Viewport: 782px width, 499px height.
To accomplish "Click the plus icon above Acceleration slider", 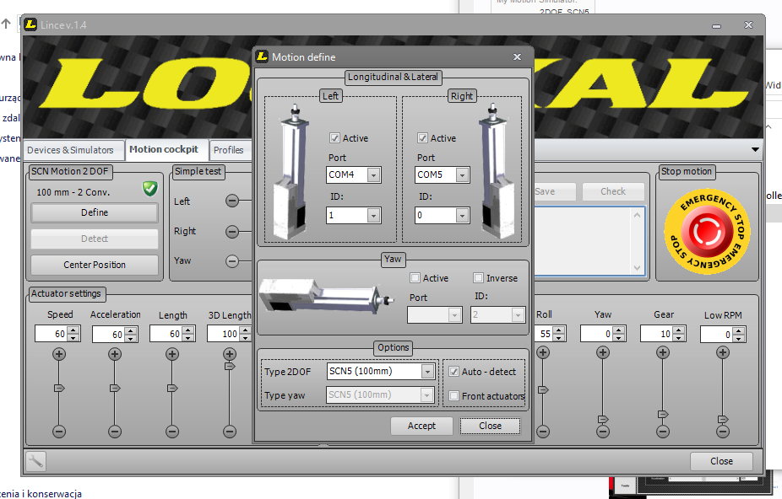I will [x=115, y=354].
